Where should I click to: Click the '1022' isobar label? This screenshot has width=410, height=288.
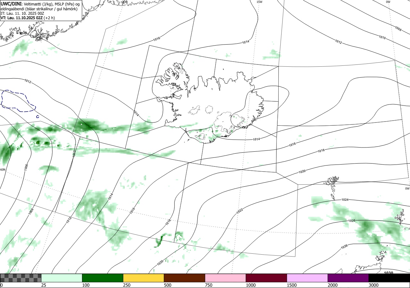tap(240, 210)
